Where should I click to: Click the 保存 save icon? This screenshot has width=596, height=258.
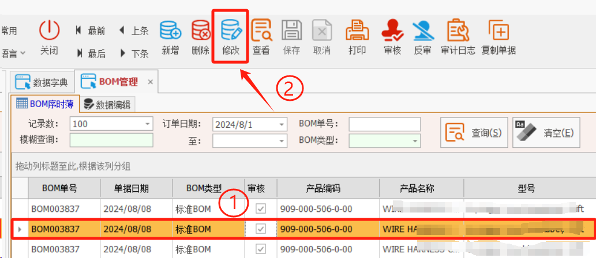coord(291,31)
